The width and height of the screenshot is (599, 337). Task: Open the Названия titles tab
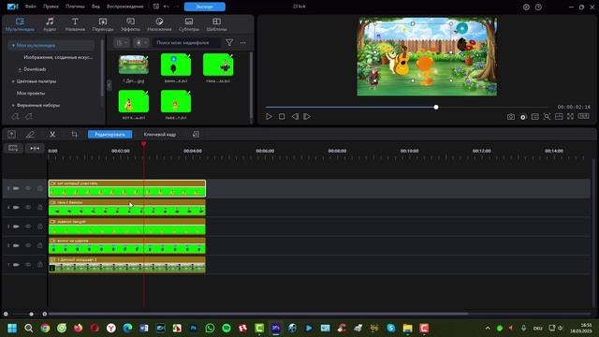click(x=75, y=24)
